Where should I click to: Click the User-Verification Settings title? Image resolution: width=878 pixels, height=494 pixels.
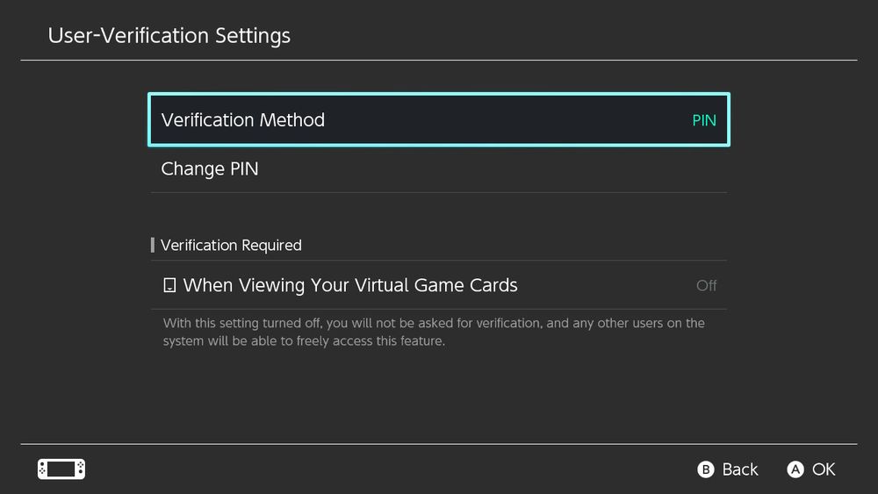pos(169,35)
